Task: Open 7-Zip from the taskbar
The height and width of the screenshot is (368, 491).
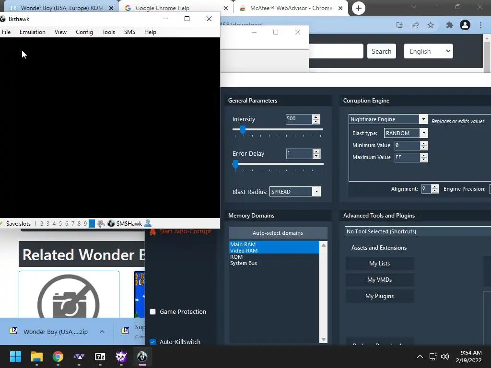Action: pyautogui.click(x=100, y=356)
